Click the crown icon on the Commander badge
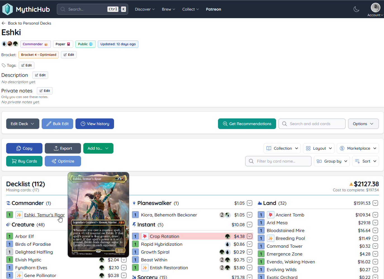Viewport: 384px width, 279px height. pyautogui.click(x=46, y=44)
